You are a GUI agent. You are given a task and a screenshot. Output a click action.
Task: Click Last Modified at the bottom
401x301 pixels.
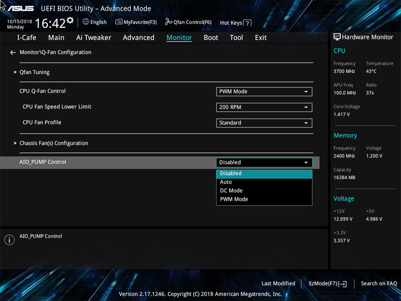coord(278,284)
